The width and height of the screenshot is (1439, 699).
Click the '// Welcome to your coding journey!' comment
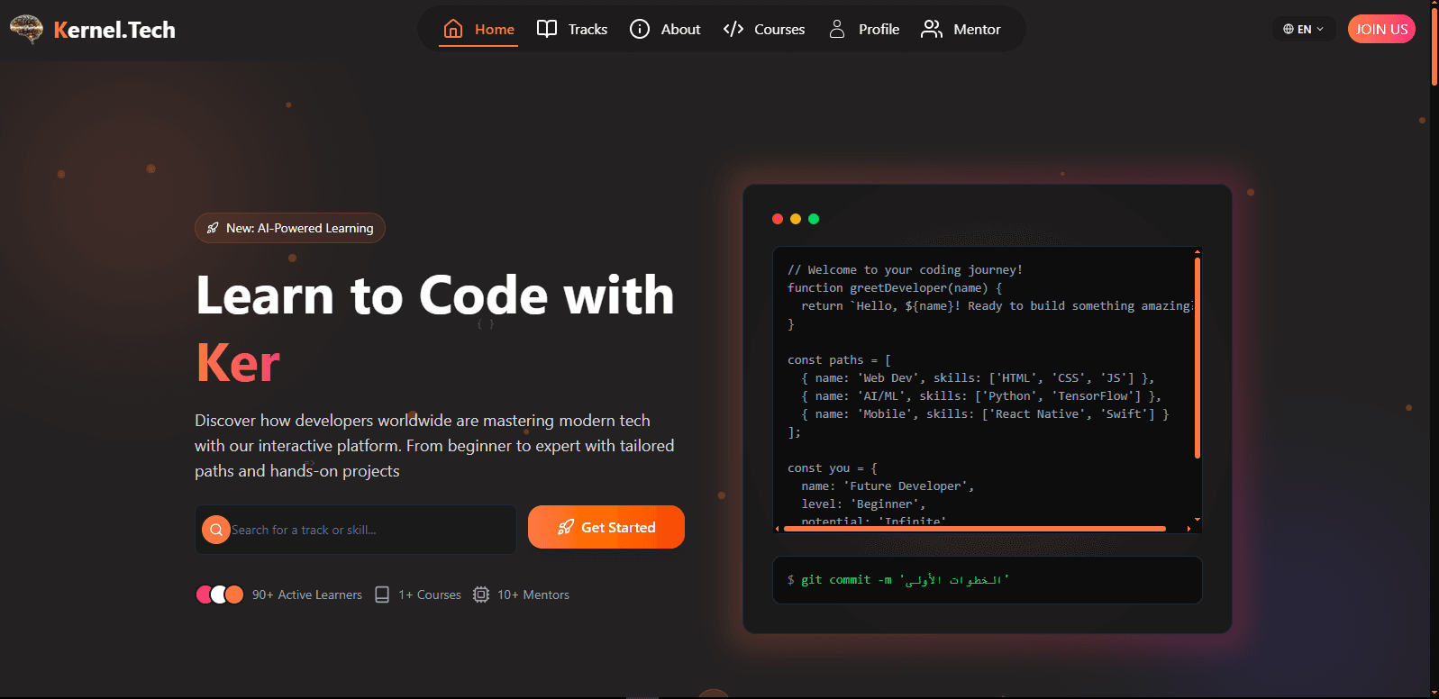(x=905, y=269)
